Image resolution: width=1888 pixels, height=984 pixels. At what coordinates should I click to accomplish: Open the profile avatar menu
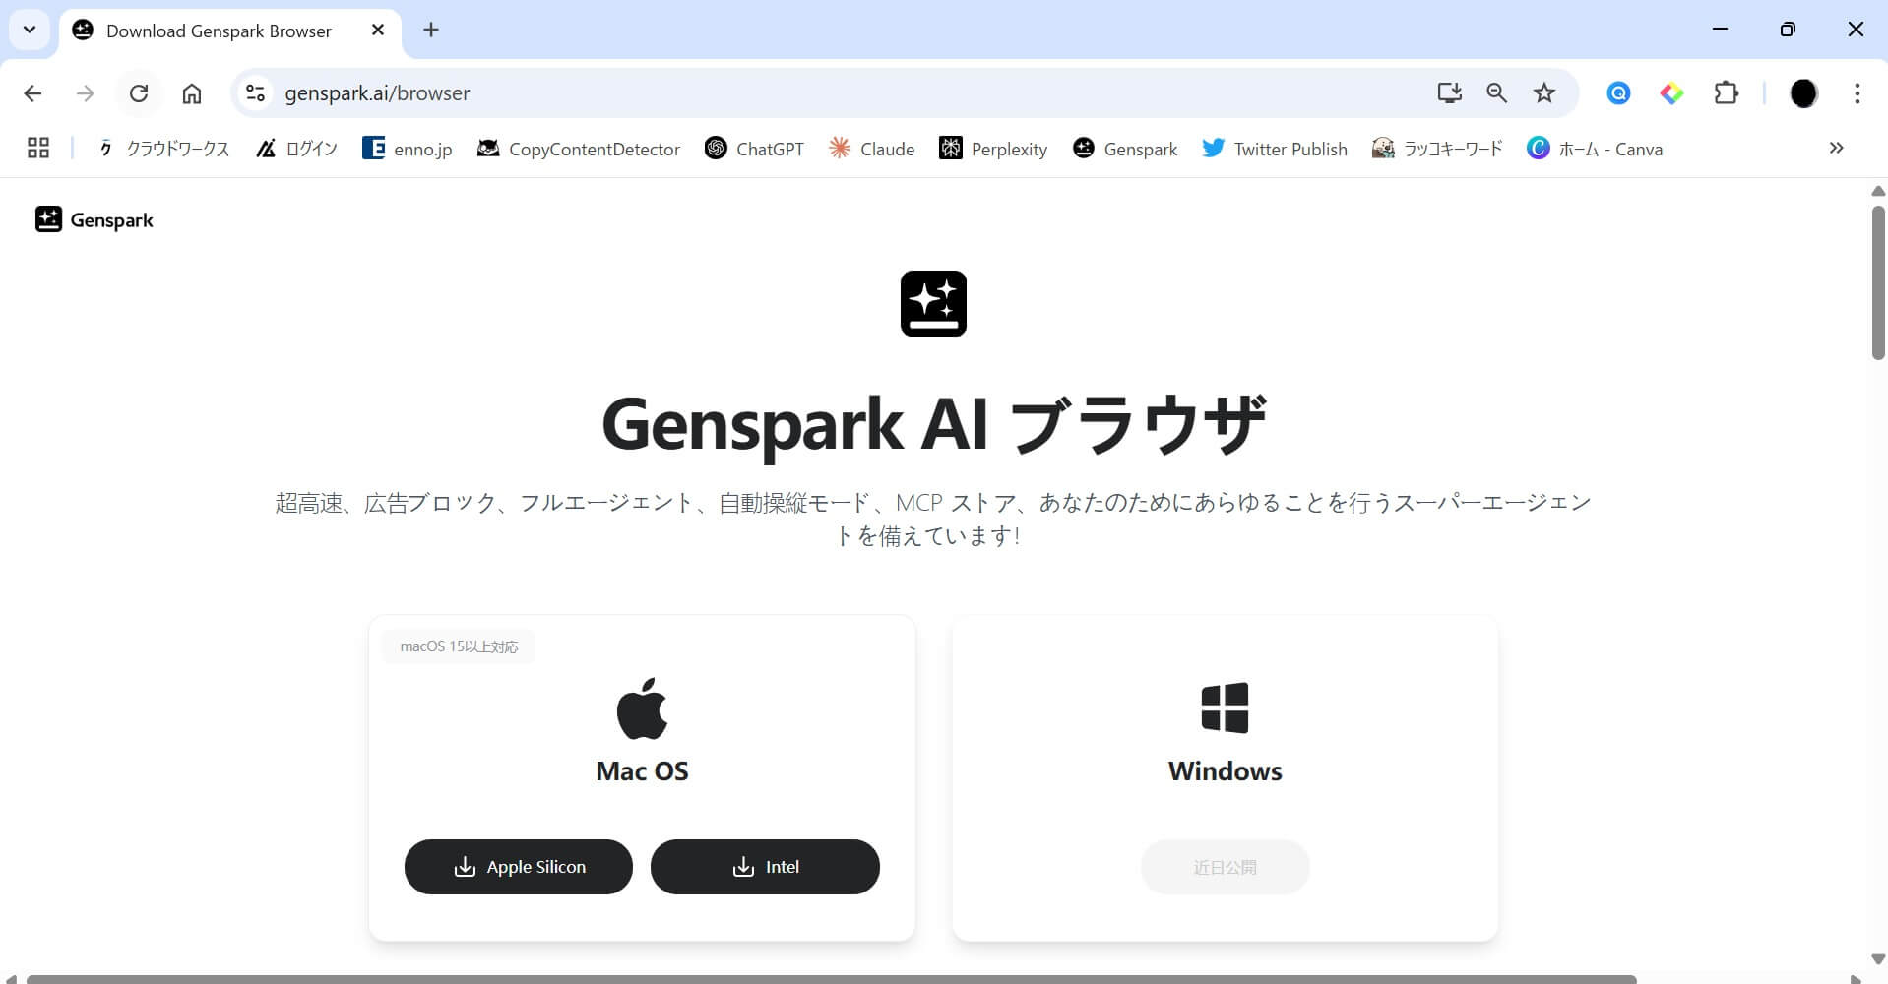[1803, 93]
